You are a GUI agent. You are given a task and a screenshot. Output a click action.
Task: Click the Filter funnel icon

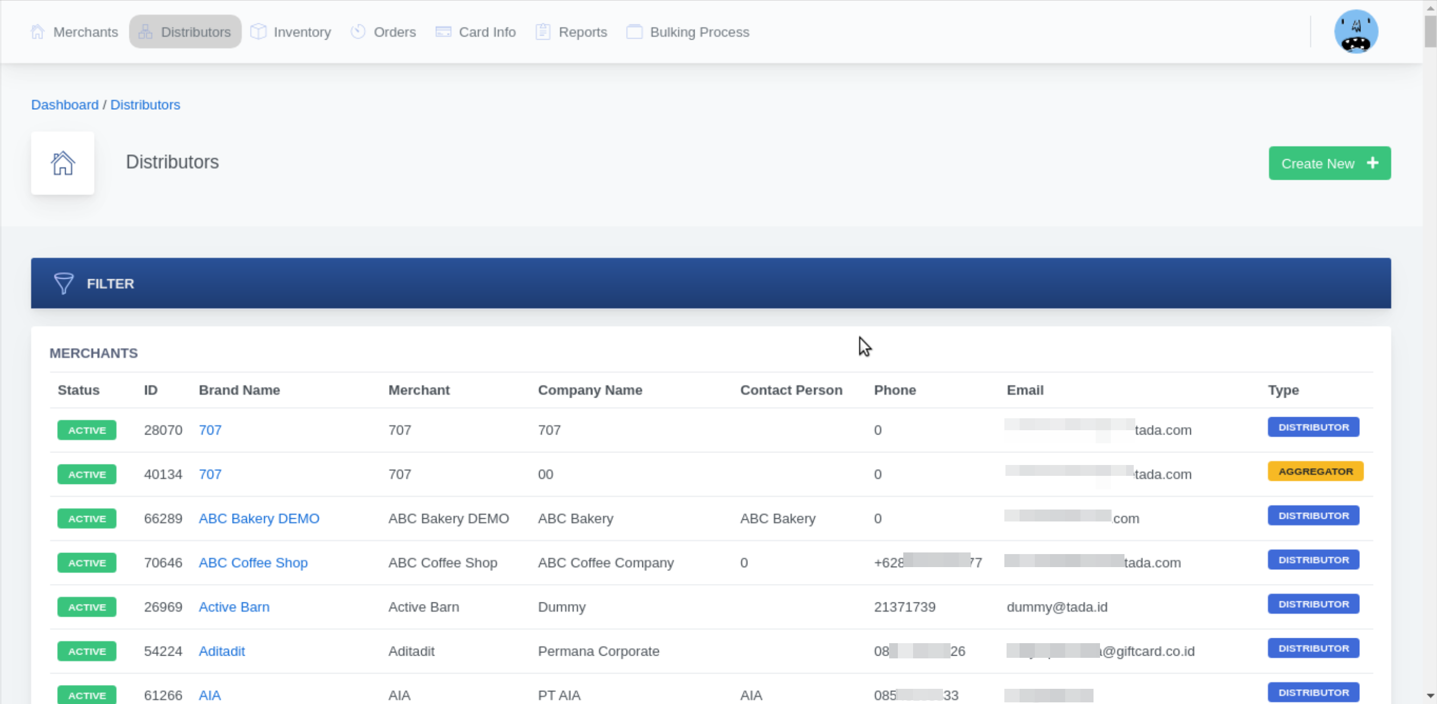(64, 283)
